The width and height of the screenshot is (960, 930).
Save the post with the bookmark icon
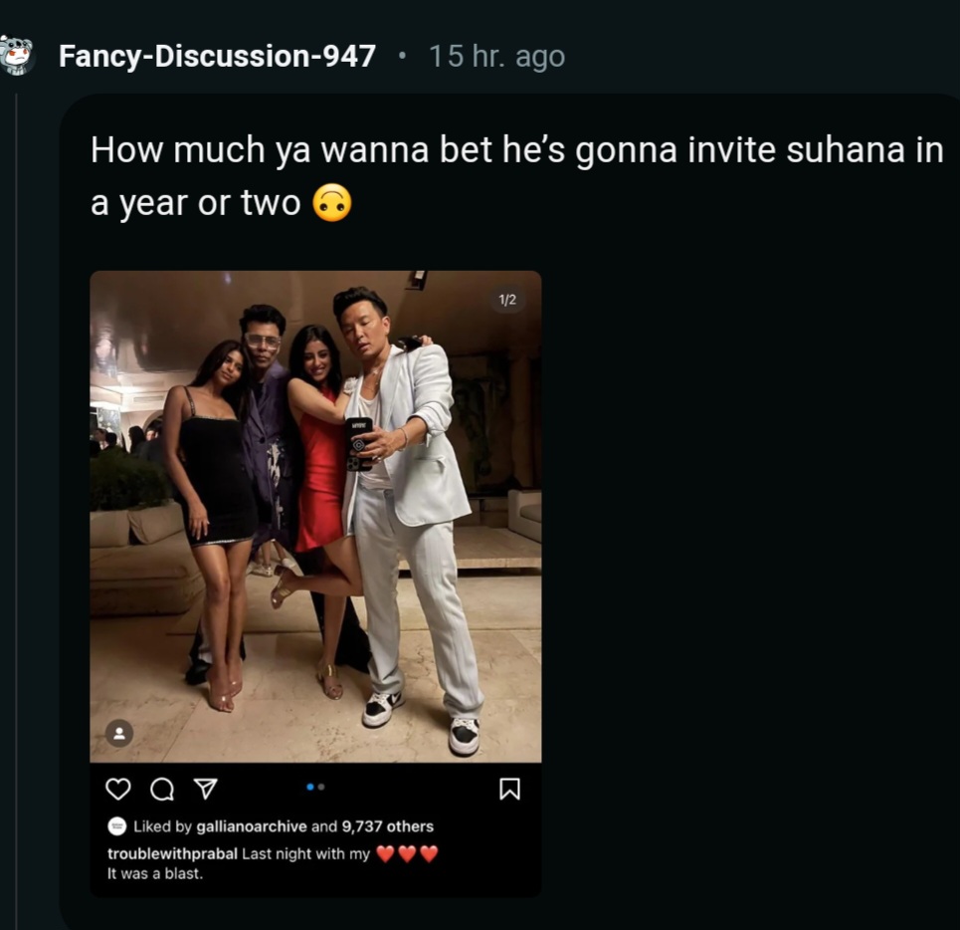pyautogui.click(x=508, y=789)
